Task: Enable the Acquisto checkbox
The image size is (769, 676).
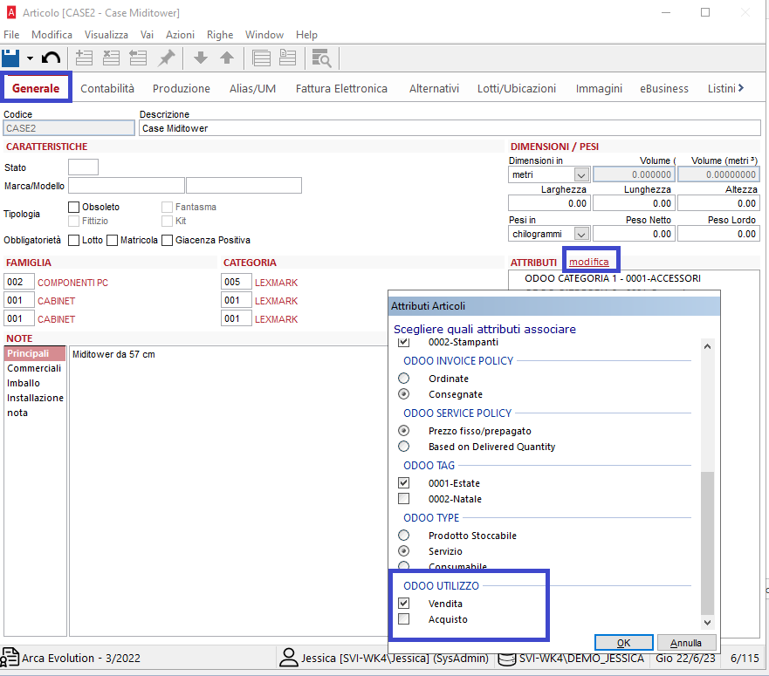Action: pyautogui.click(x=403, y=619)
